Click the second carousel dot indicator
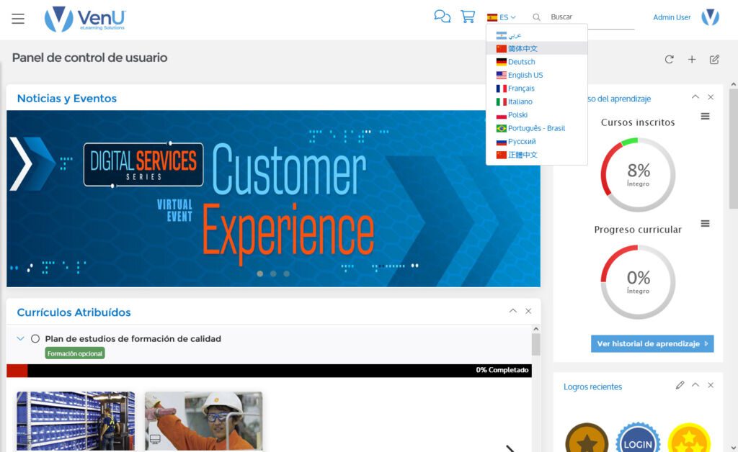Screen dimensions: 738x452 pos(273,274)
